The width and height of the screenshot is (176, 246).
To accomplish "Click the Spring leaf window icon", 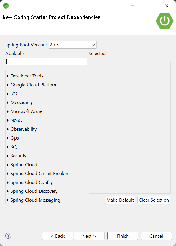I will (x=6, y=6).
